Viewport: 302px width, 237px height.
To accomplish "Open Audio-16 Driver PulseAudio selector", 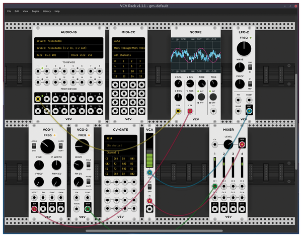I will 69,41.
